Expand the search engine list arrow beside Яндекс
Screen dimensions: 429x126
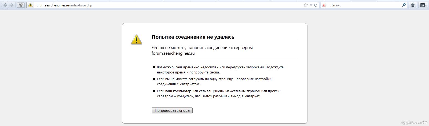point(328,5)
